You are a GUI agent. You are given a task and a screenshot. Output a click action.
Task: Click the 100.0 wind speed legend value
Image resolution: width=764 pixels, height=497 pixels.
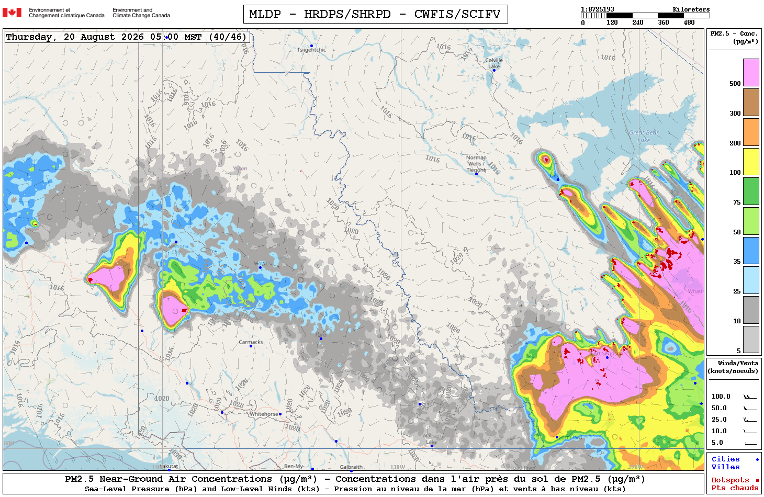click(x=721, y=397)
